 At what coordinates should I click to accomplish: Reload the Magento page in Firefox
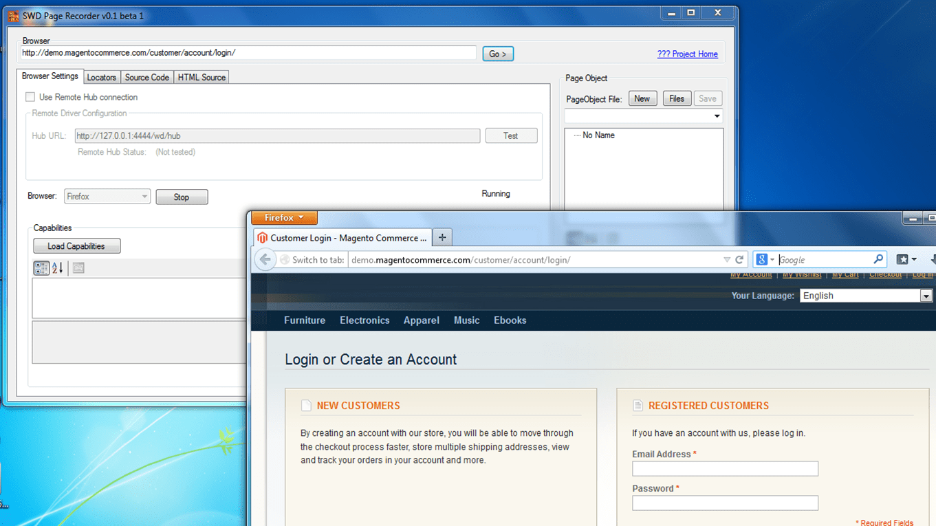click(x=739, y=260)
